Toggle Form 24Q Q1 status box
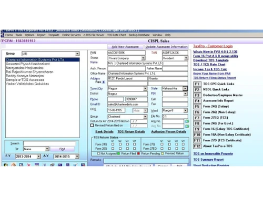This screenshot has height=197, width=263. click(113, 144)
